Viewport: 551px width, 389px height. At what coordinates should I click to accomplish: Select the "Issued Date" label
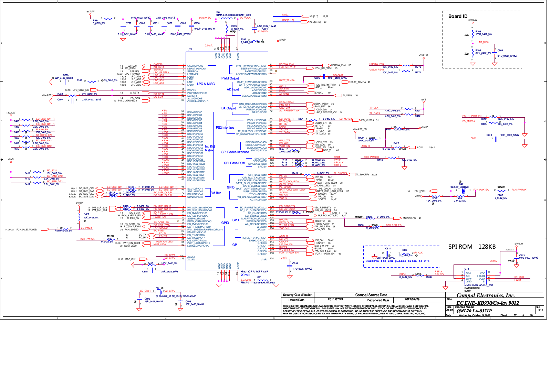[296, 300]
